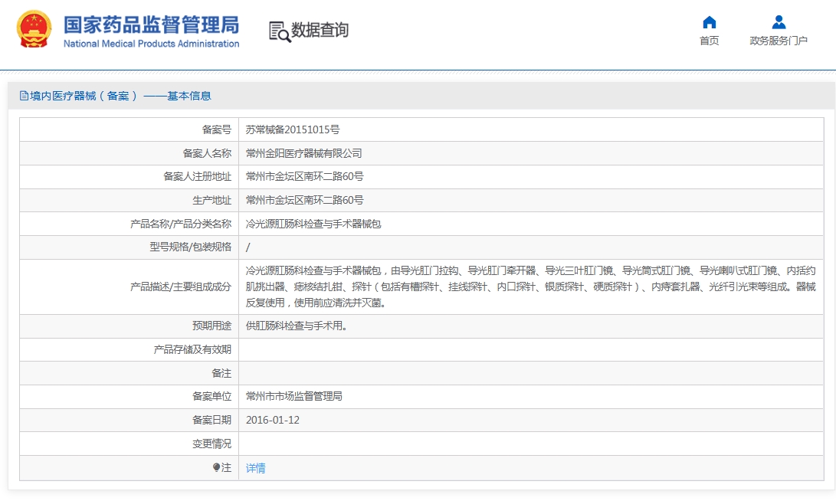Open the 详情 details link

click(x=255, y=468)
